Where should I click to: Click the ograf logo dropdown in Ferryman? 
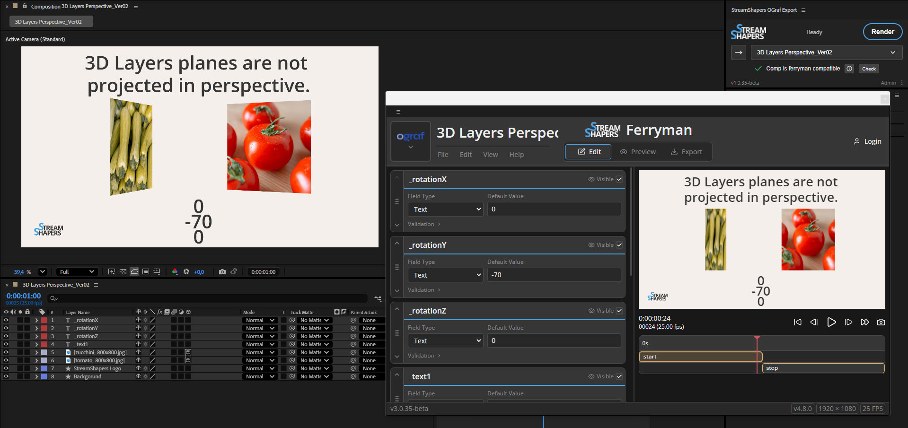click(411, 141)
